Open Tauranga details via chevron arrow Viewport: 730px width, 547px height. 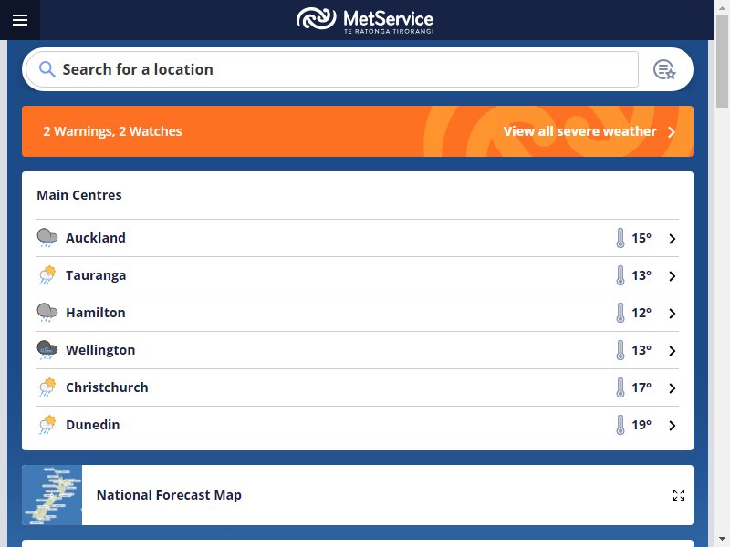673,276
